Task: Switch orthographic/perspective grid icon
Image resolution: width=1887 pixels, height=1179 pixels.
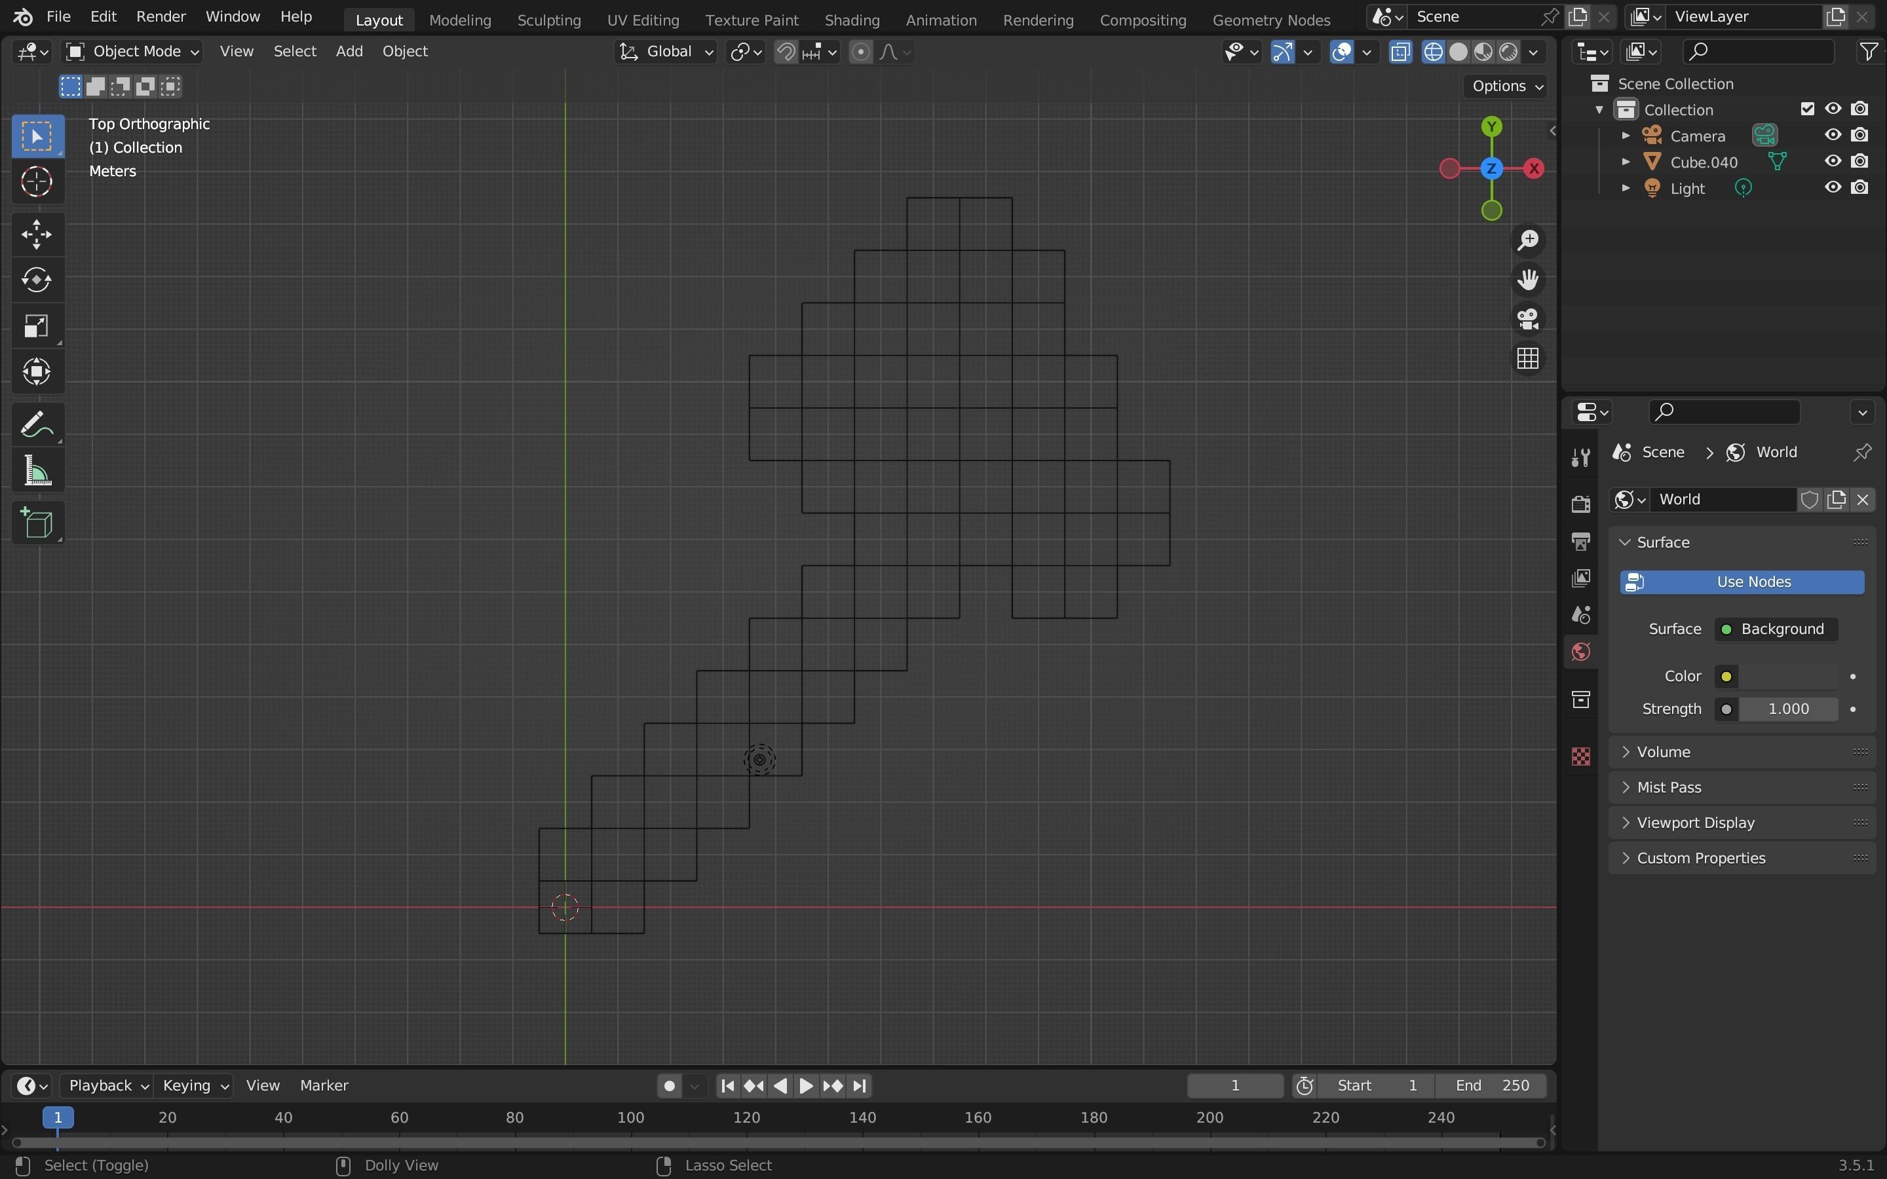Action: pyautogui.click(x=1527, y=359)
